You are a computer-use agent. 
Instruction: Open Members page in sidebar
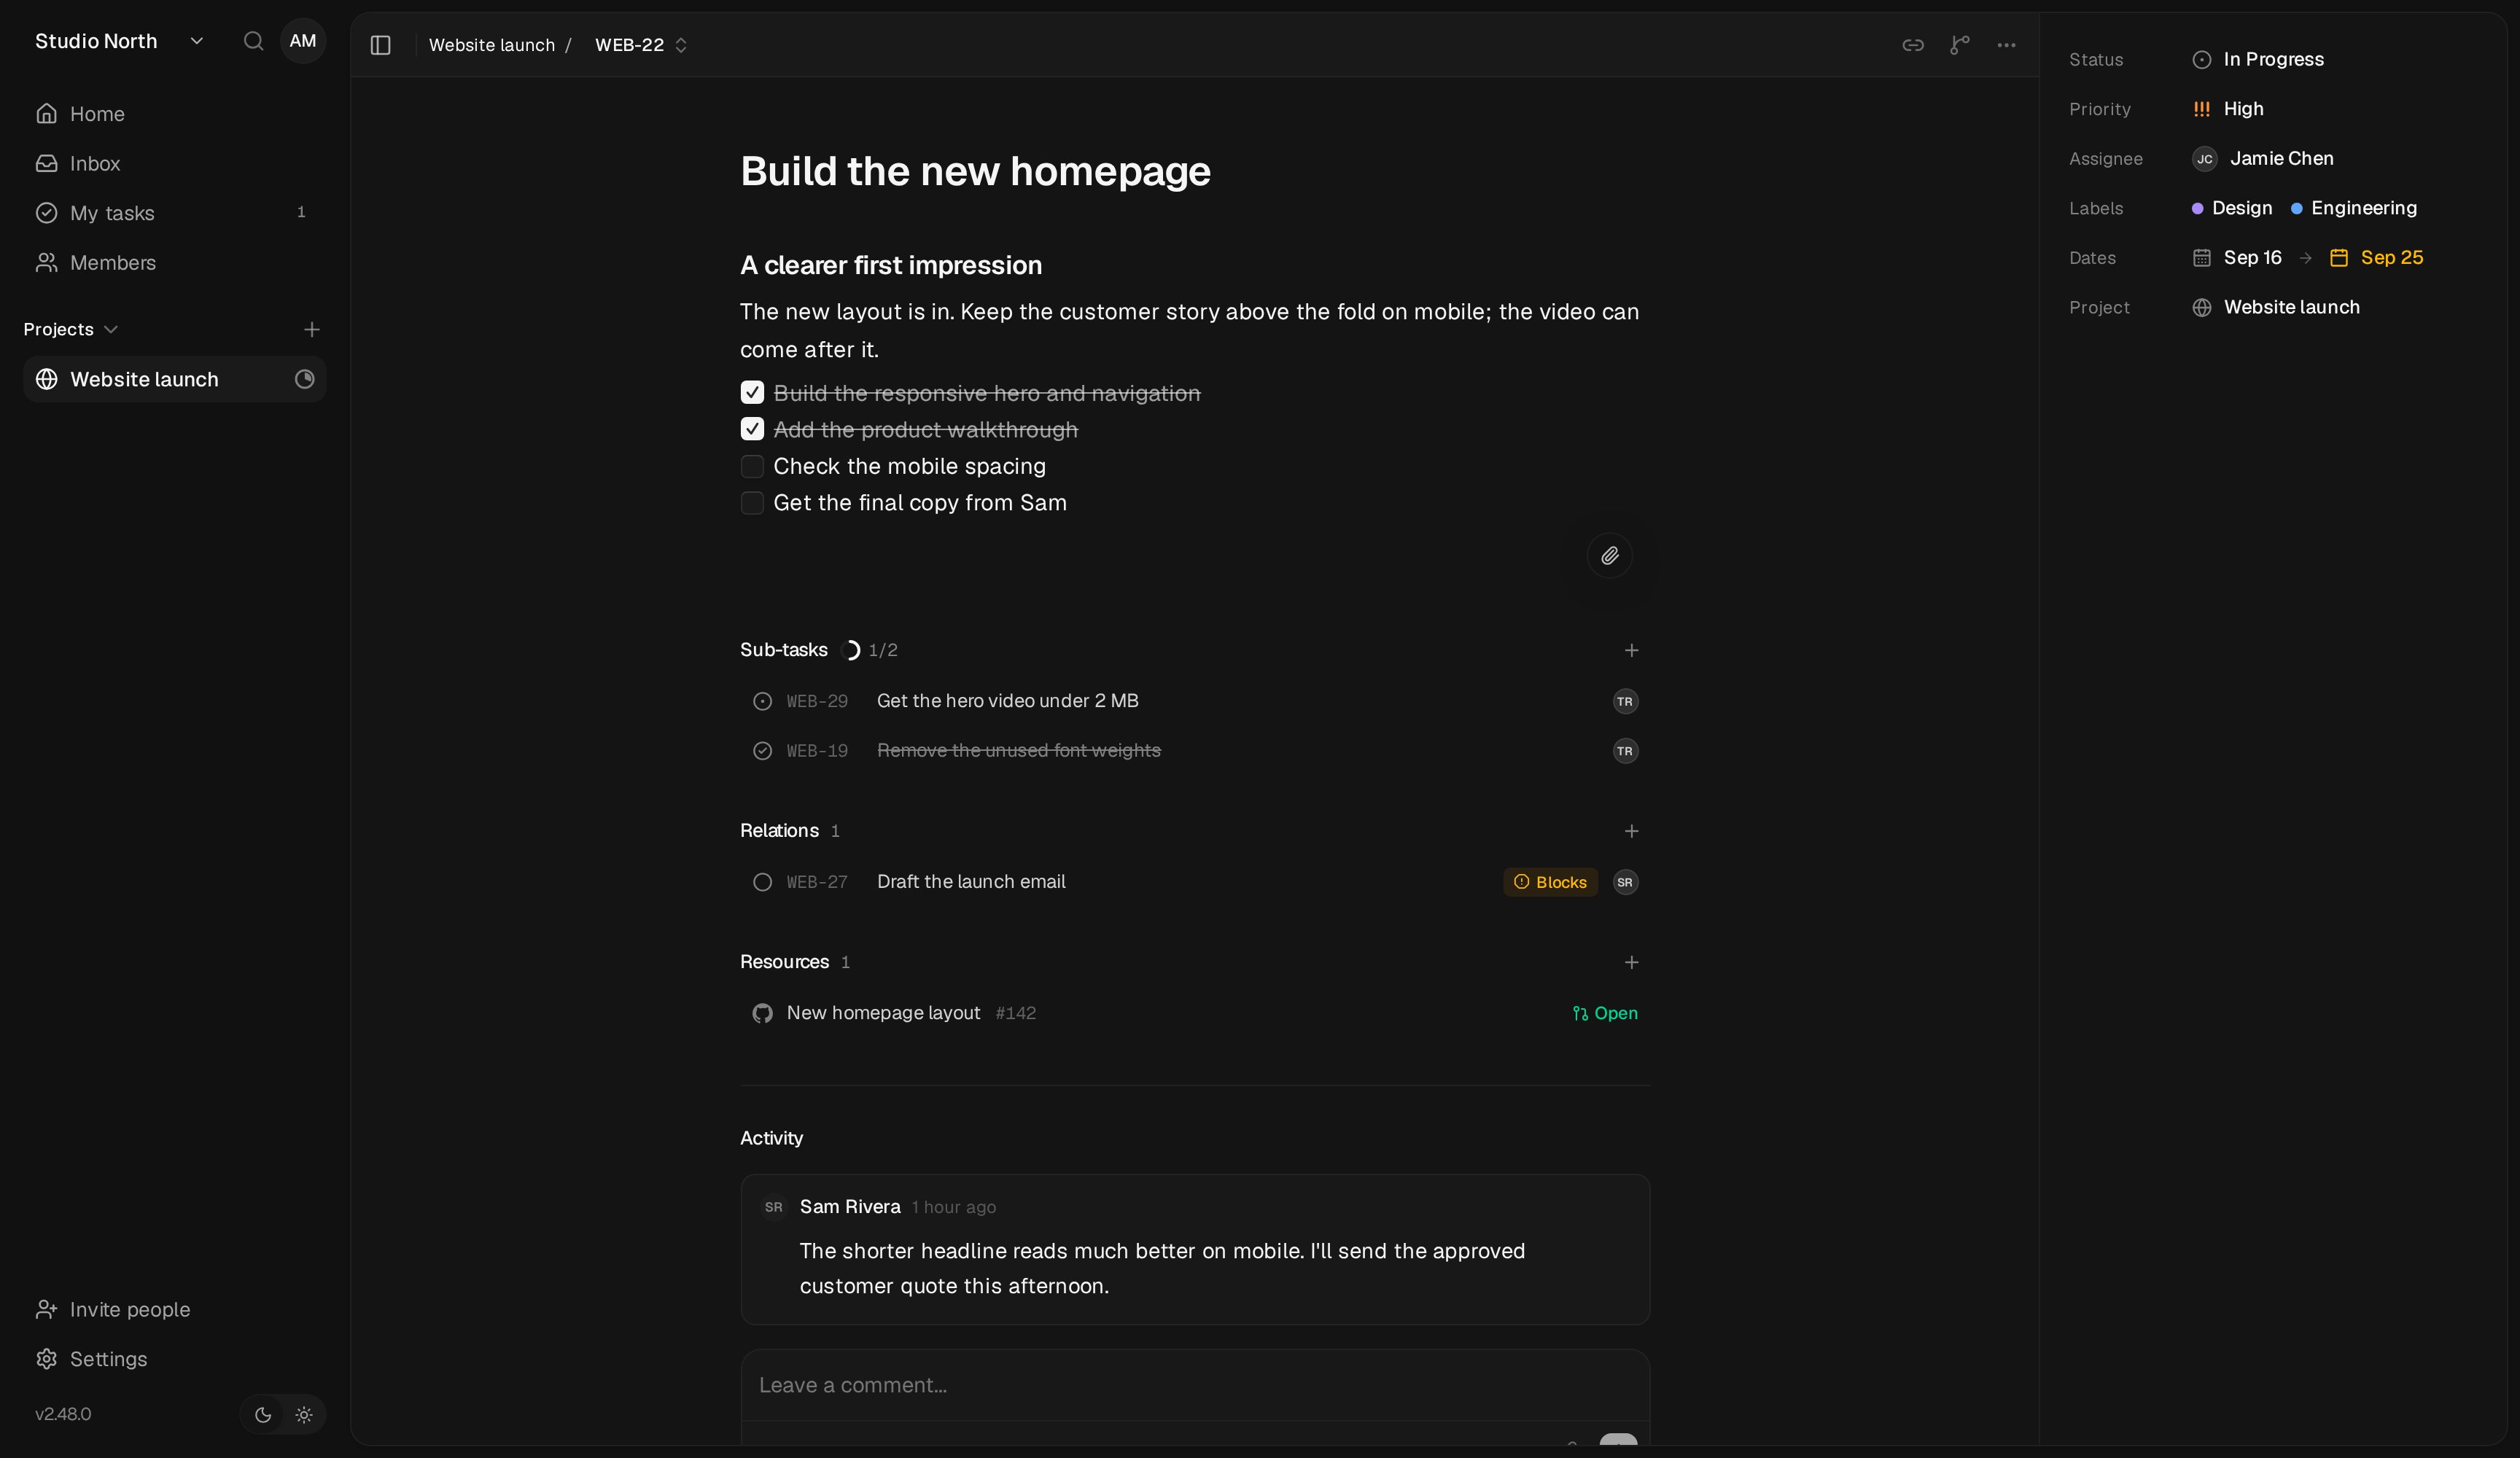pyautogui.click(x=175, y=263)
